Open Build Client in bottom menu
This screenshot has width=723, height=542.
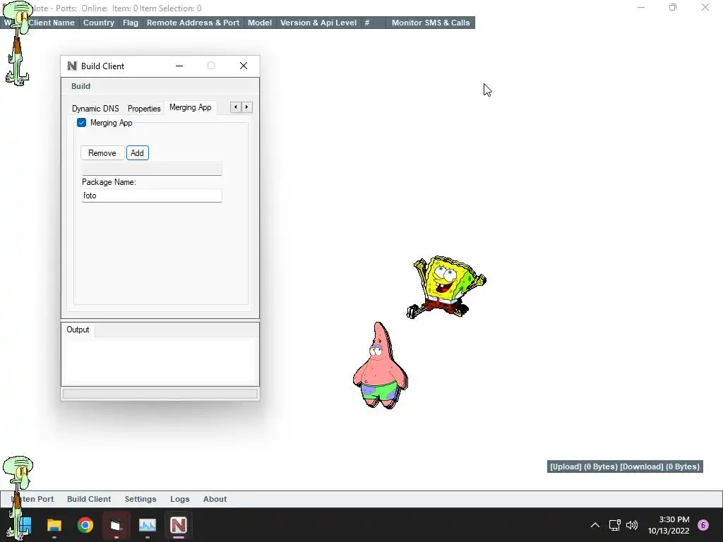pos(89,499)
